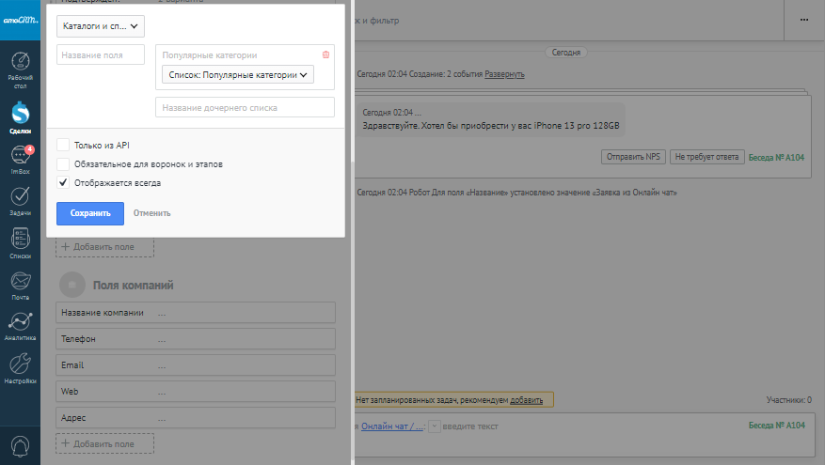Open Списки section icon
This screenshot has height=465, width=825.
[20, 243]
